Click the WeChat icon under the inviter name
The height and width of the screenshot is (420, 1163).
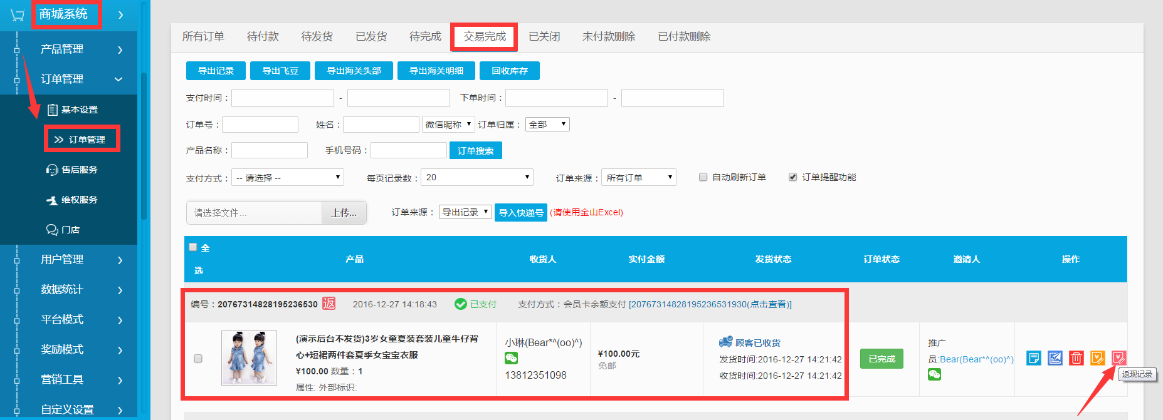tap(934, 374)
